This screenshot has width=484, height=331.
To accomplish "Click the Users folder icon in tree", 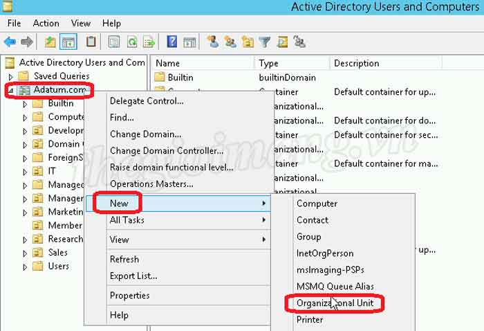I will pos(37,266).
